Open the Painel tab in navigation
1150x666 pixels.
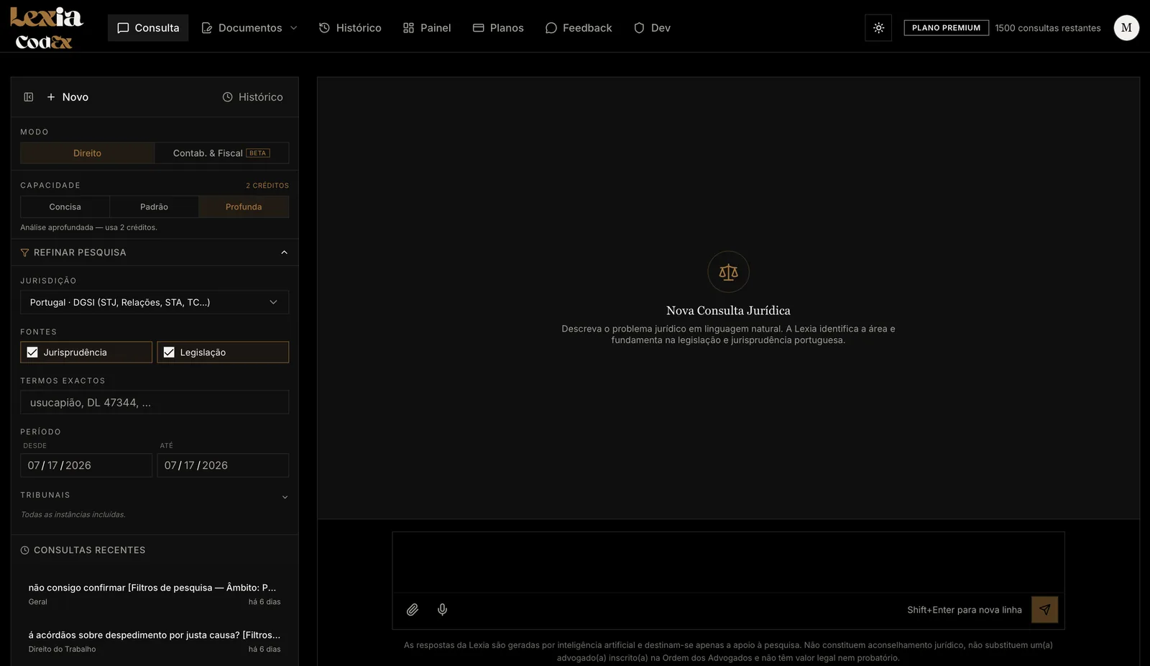pos(427,28)
